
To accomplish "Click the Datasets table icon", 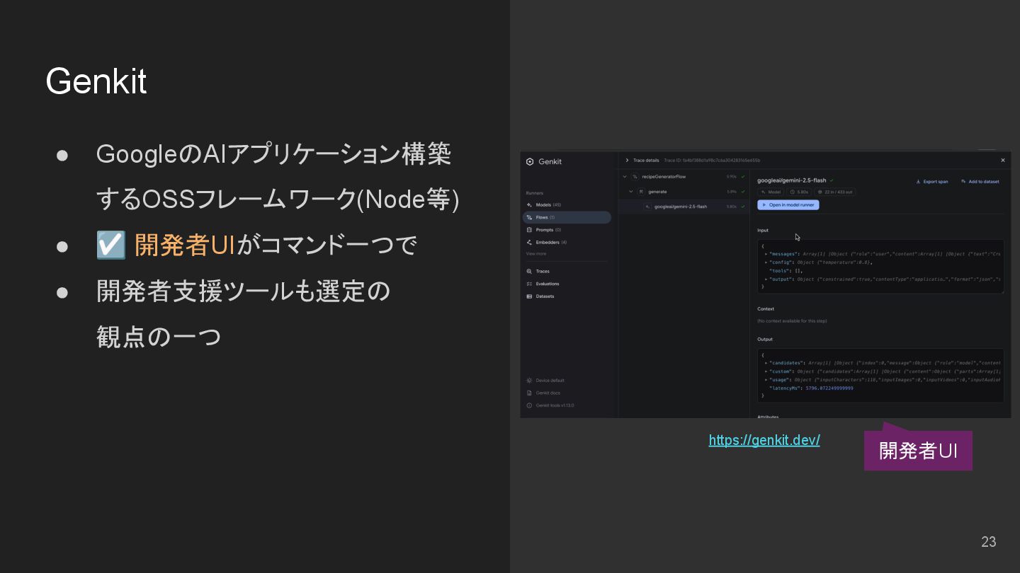I will pyautogui.click(x=529, y=296).
